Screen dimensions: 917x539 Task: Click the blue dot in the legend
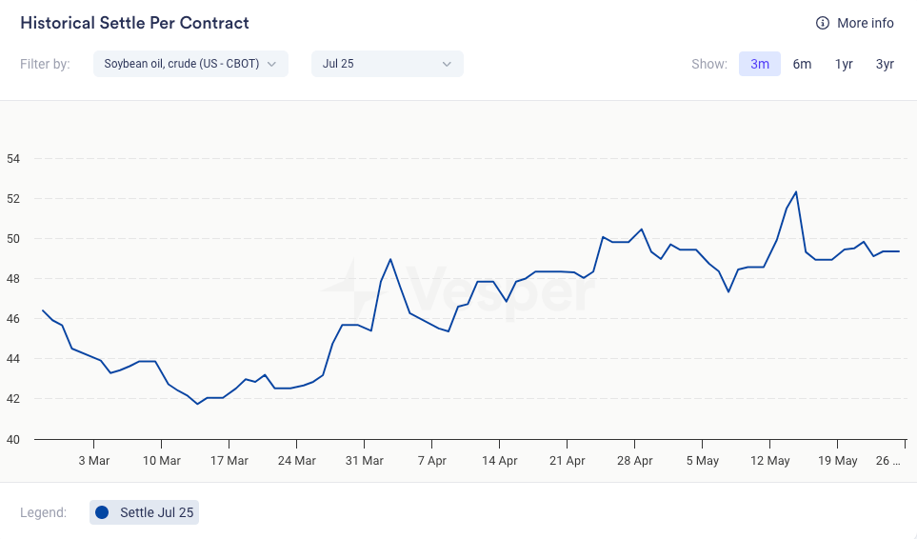[x=103, y=512]
